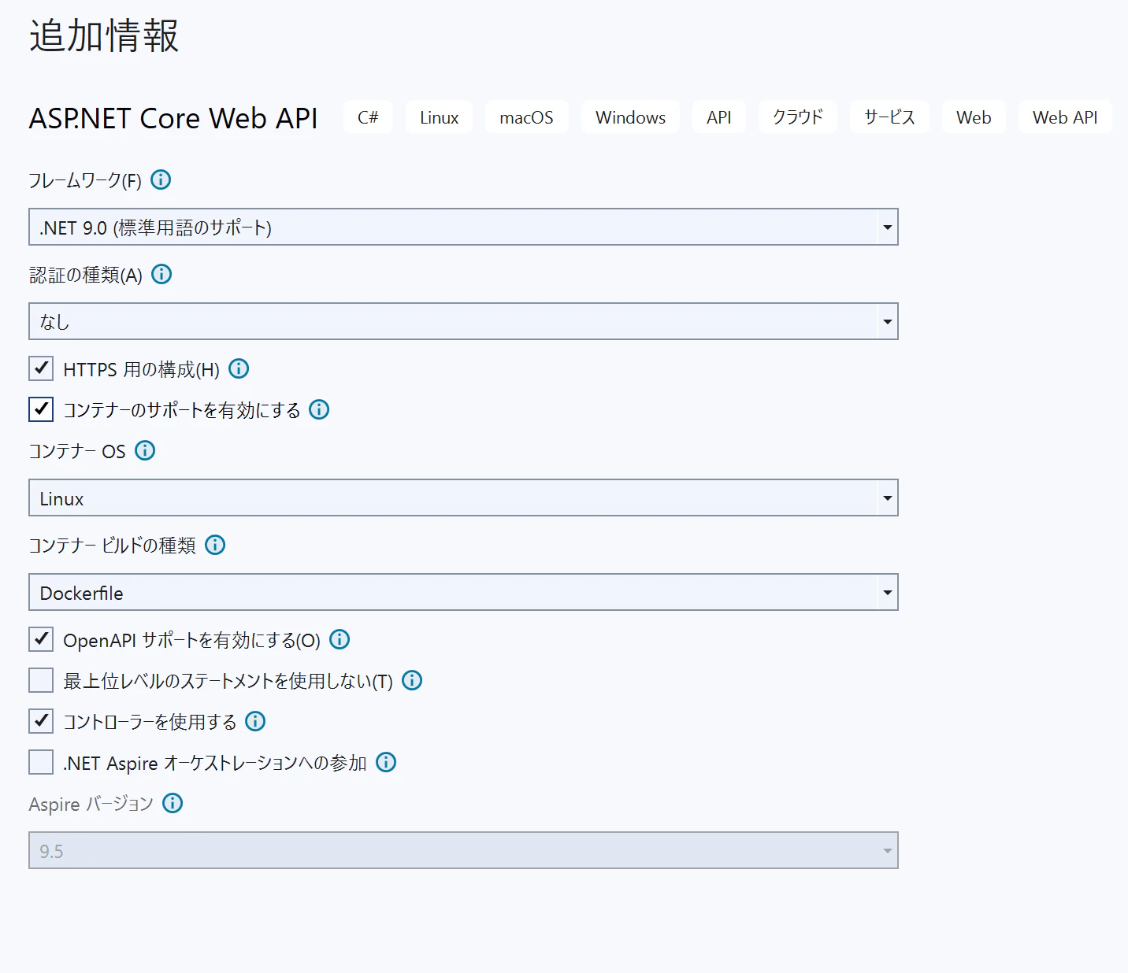Open the コンテナー ビルドの種類 Dockerfile dropdown
The width and height of the screenshot is (1128, 973).
coord(463,592)
